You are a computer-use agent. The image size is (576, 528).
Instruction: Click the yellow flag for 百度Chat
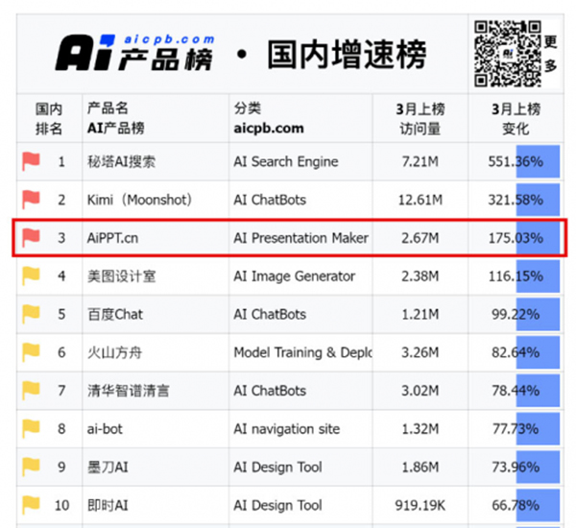point(31,314)
